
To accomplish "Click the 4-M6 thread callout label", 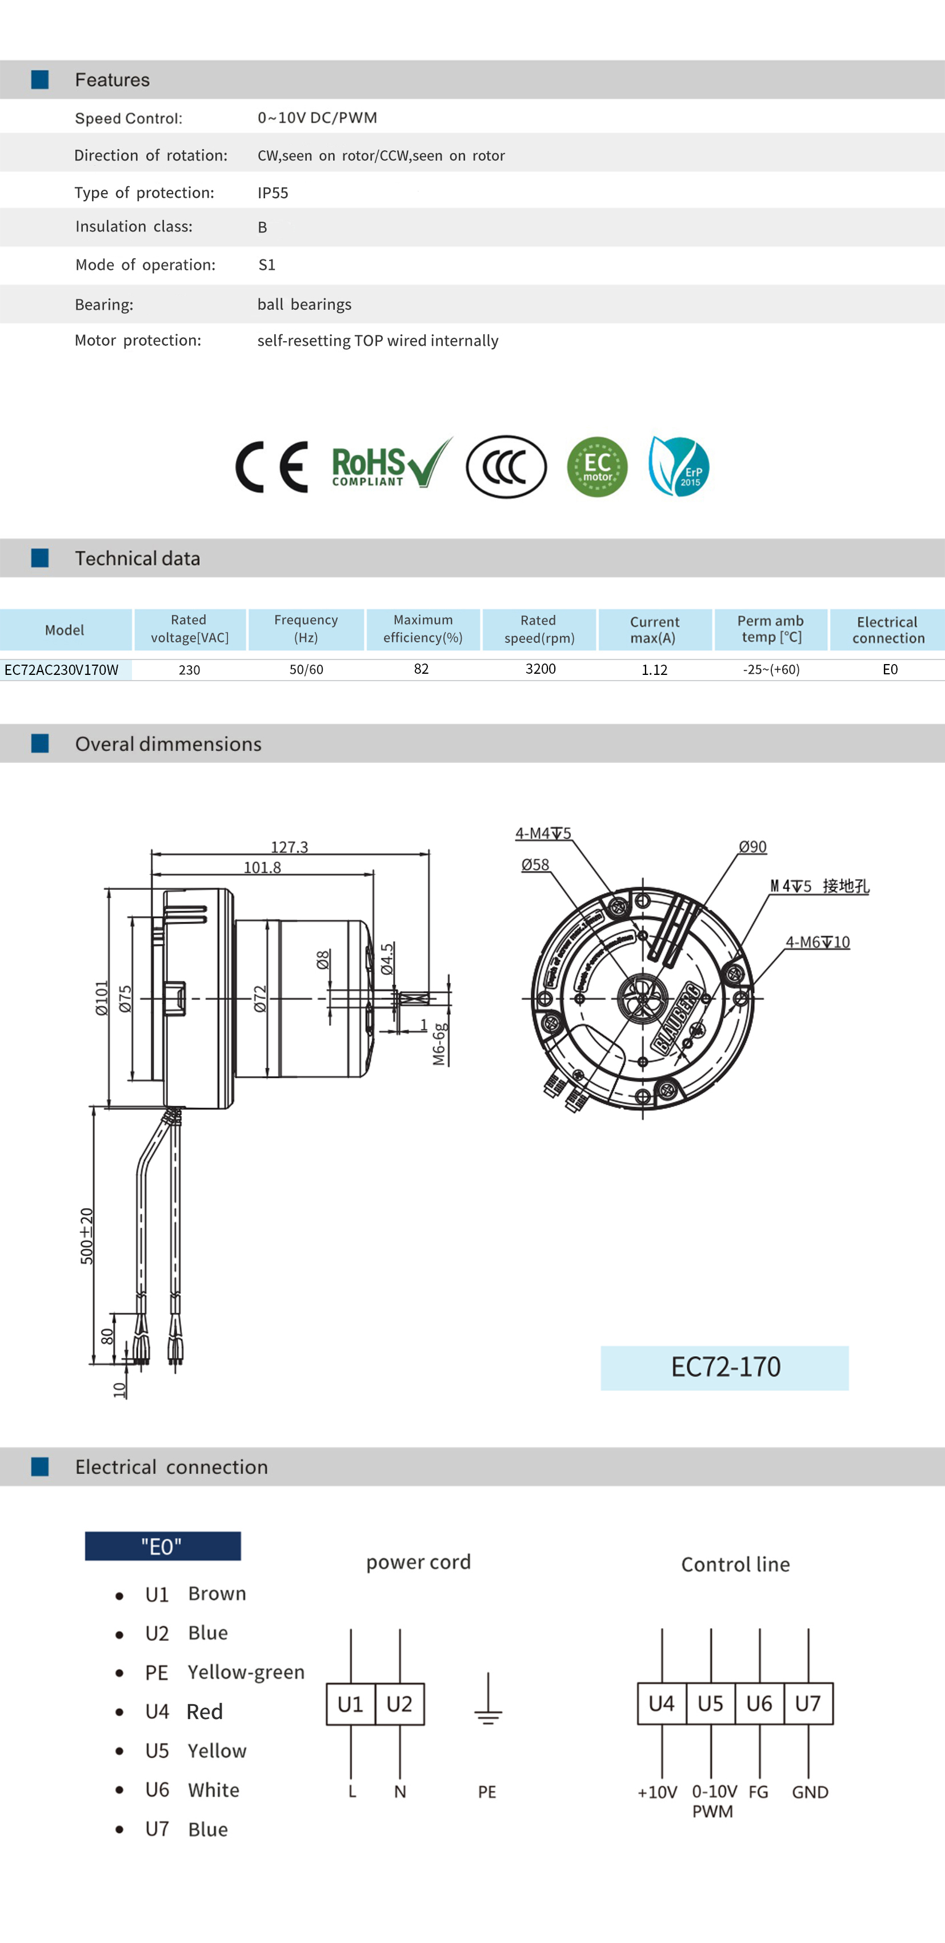I will [x=818, y=941].
